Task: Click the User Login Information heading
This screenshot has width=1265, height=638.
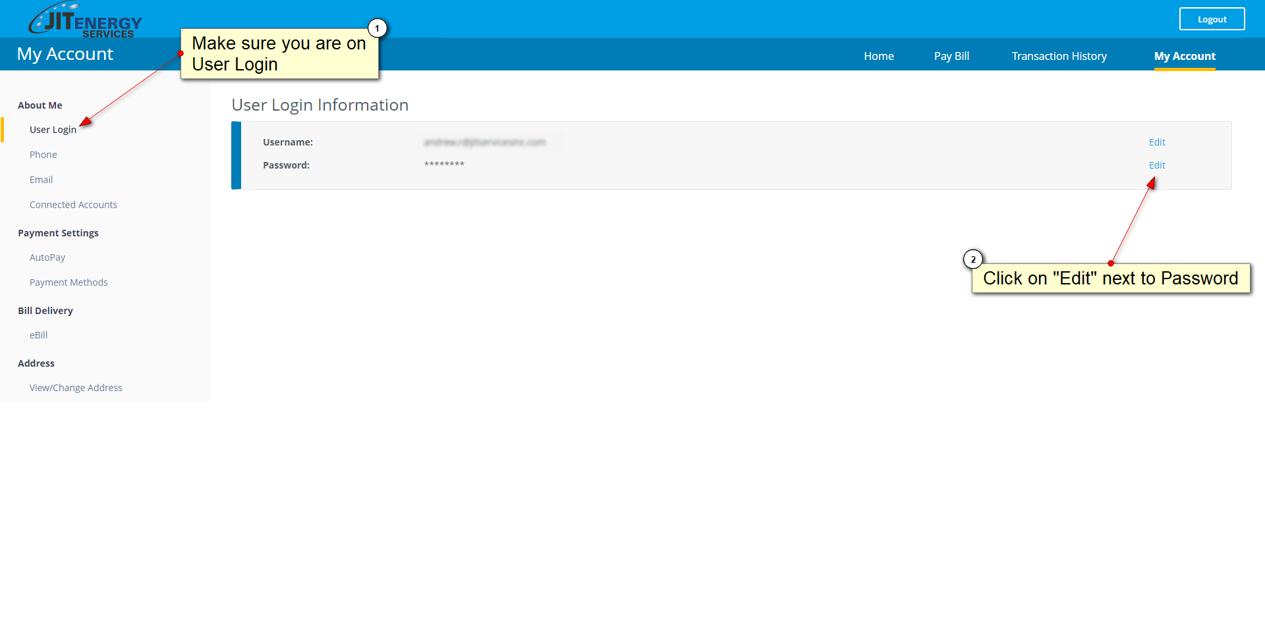Action: (320, 105)
